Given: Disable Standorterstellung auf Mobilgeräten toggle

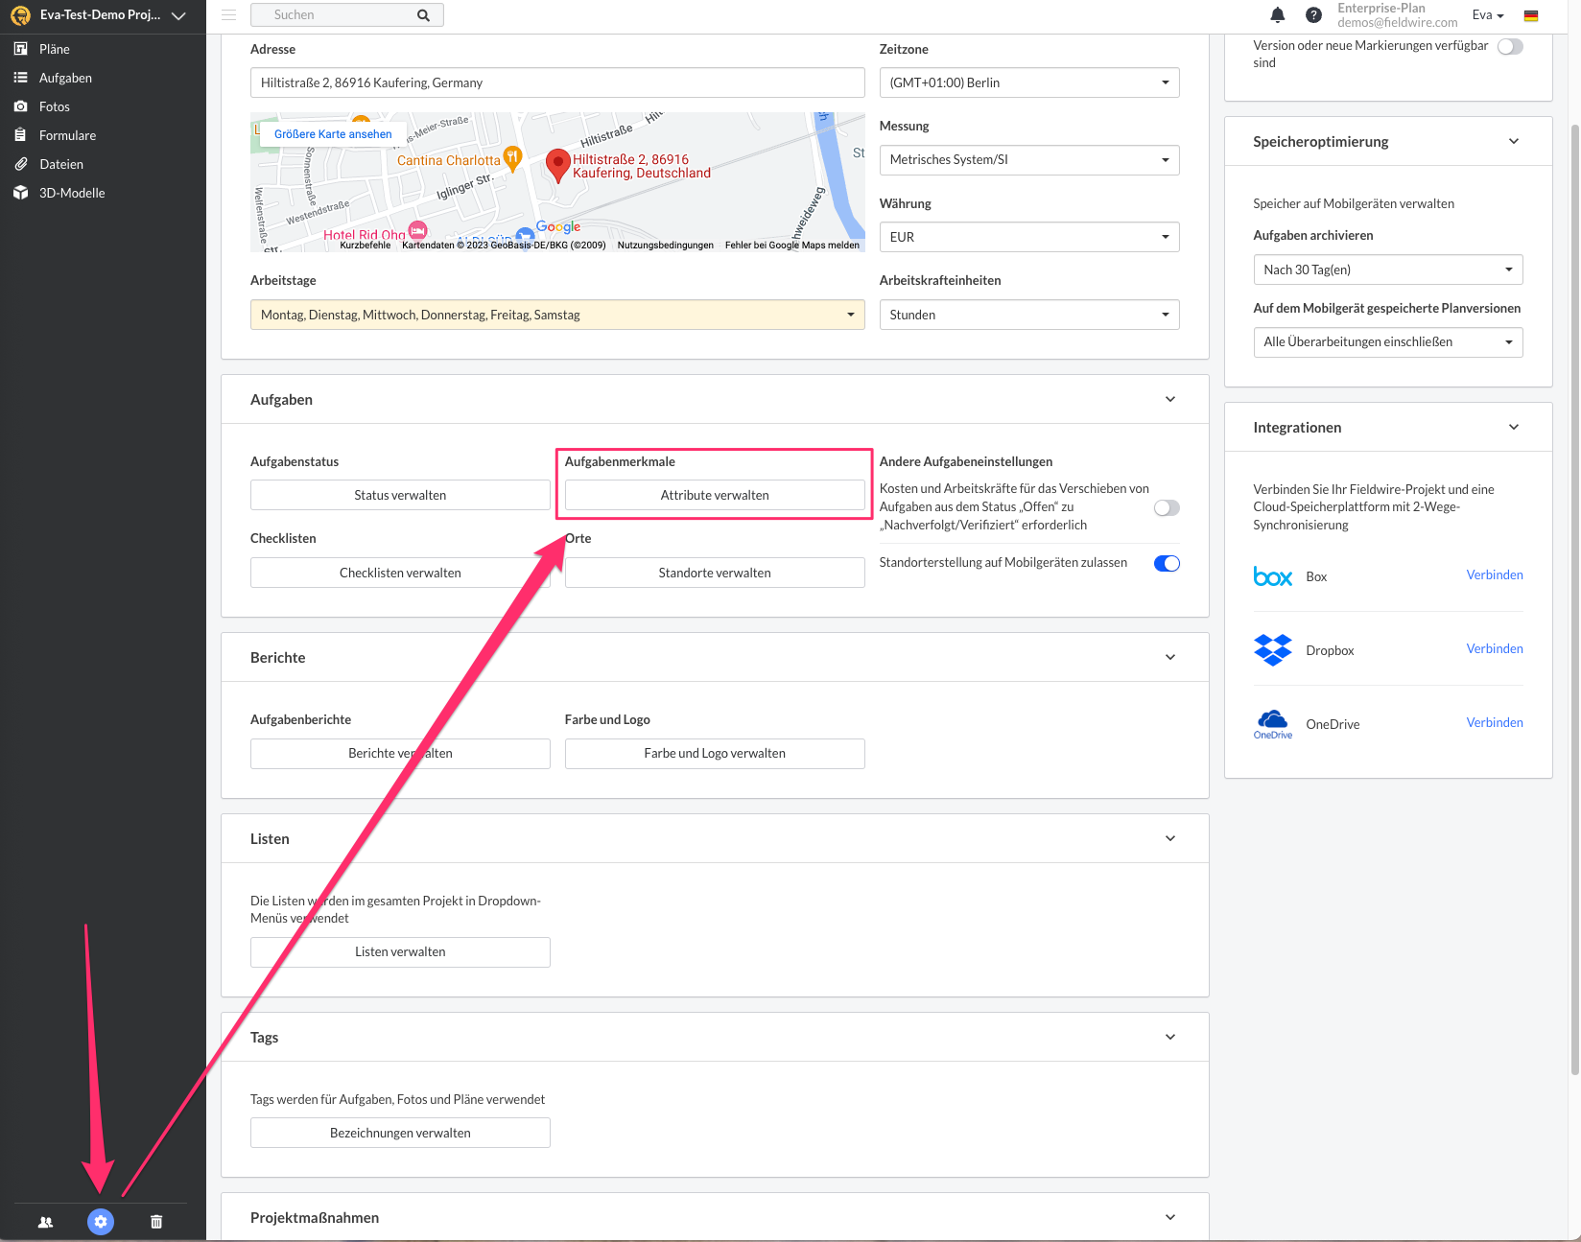Looking at the screenshot, I should [x=1167, y=563].
